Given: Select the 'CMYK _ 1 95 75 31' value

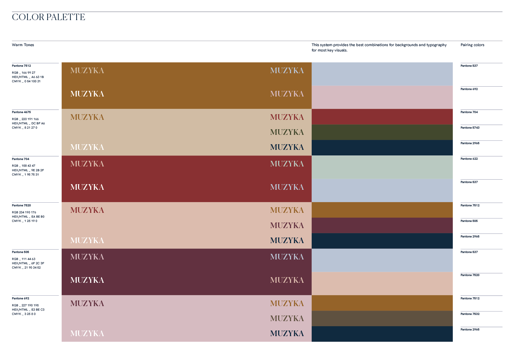Looking at the screenshot, I should pyautogui.click(x=25, y=174).
